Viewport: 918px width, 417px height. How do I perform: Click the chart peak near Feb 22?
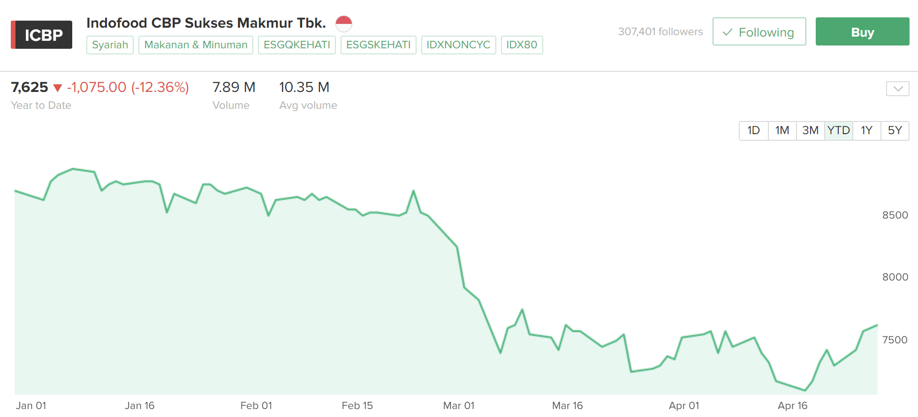point(413,191)
